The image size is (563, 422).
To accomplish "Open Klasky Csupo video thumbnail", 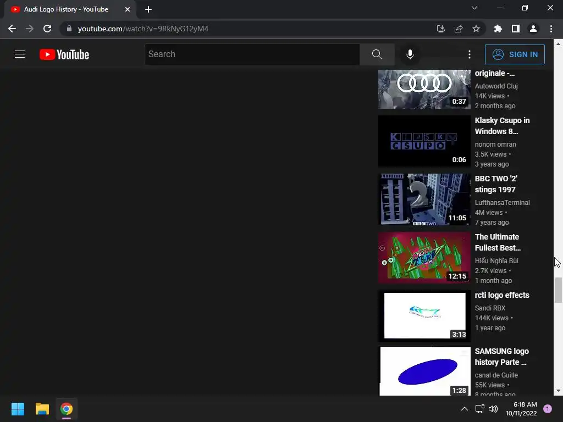I will tap(424, 141).
